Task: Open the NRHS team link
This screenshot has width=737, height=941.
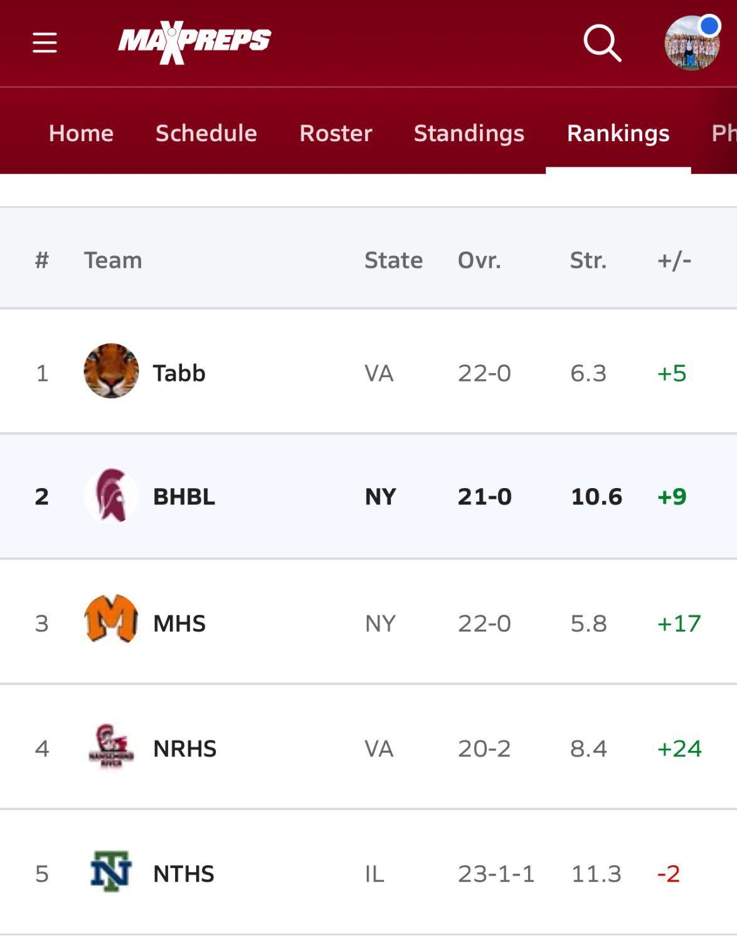Action: point(185,748)
